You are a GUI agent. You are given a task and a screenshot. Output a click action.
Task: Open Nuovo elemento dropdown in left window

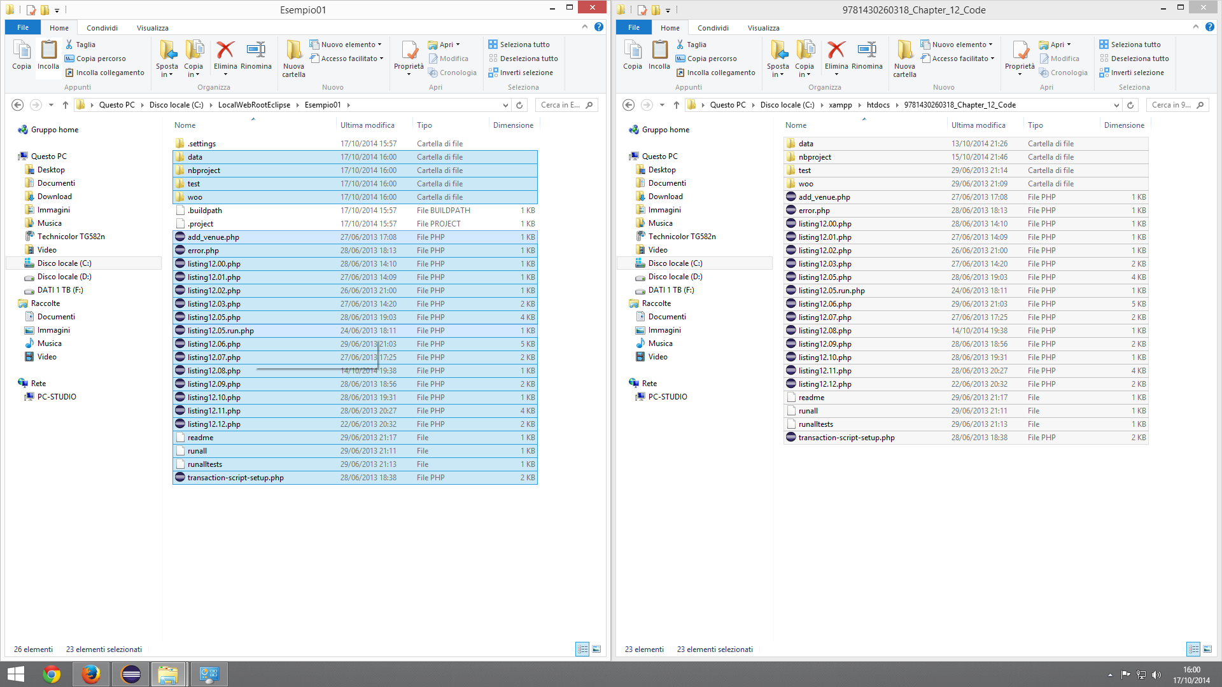point(350,45)
